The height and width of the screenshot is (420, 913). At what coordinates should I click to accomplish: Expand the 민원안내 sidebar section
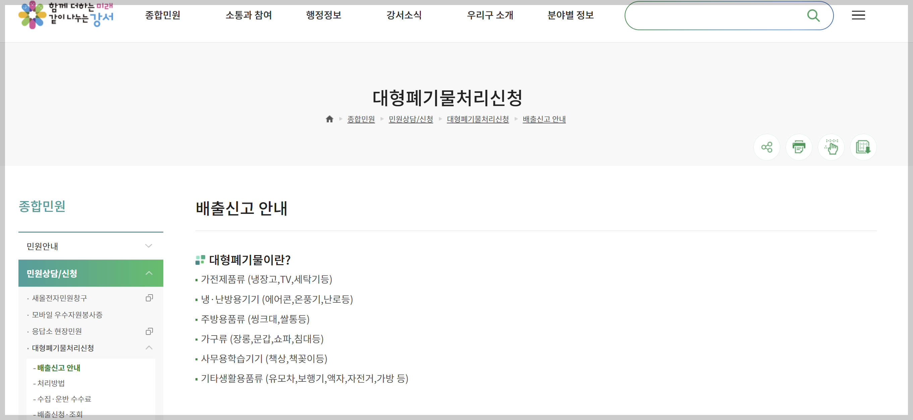click(x=149, y=246)
